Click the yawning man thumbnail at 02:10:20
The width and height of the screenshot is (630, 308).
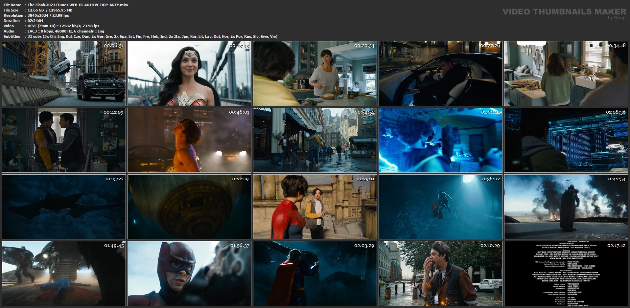click(x=440, y=274)
